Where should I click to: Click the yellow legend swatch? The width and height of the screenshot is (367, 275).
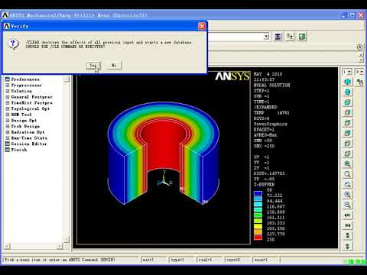tap(258, 226)
